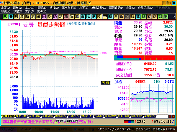This screenshot has height=132, width=177.
Task: Open the 期權(Q) menu
Action: pyautogui.click(x=54, y=8)
